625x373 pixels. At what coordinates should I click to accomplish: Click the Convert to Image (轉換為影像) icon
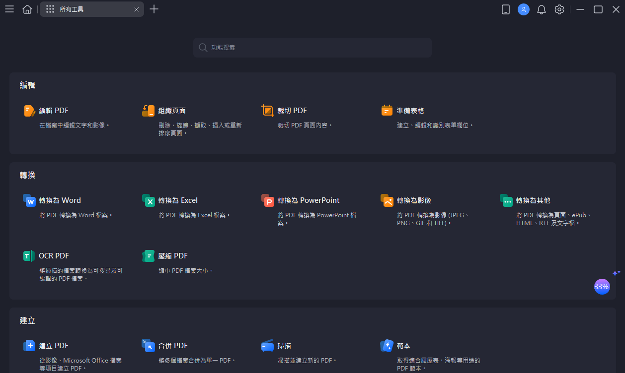click(387, 200)
